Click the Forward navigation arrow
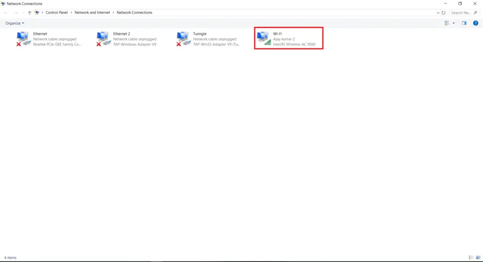Image resolution: width=483 pixels, height=262 pixels. (16, 13)
